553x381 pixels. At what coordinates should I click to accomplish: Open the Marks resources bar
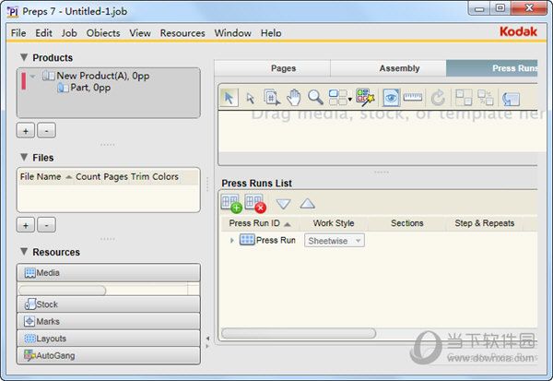108,321
